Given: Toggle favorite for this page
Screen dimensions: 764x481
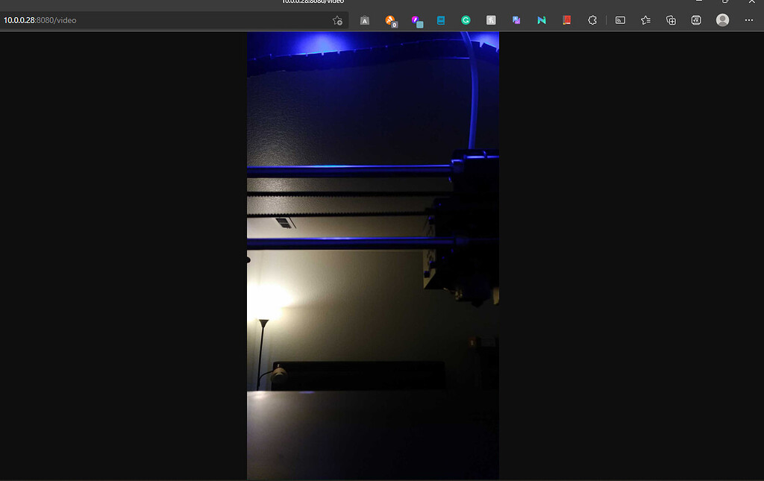Looking at the screenshot, I should [x=337, y=20].
